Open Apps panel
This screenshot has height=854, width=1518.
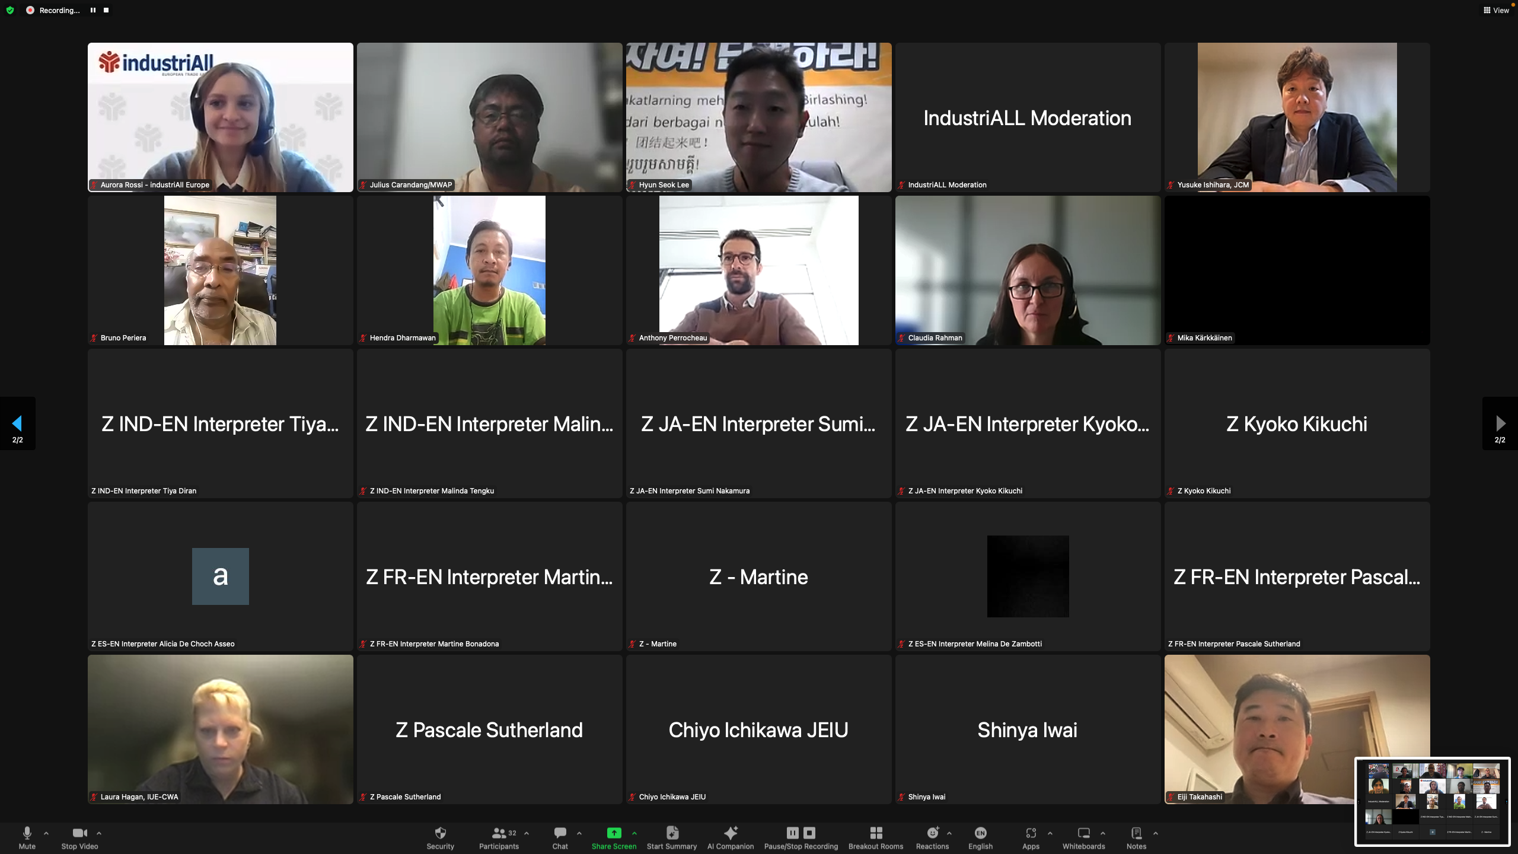pos(1031,837)
